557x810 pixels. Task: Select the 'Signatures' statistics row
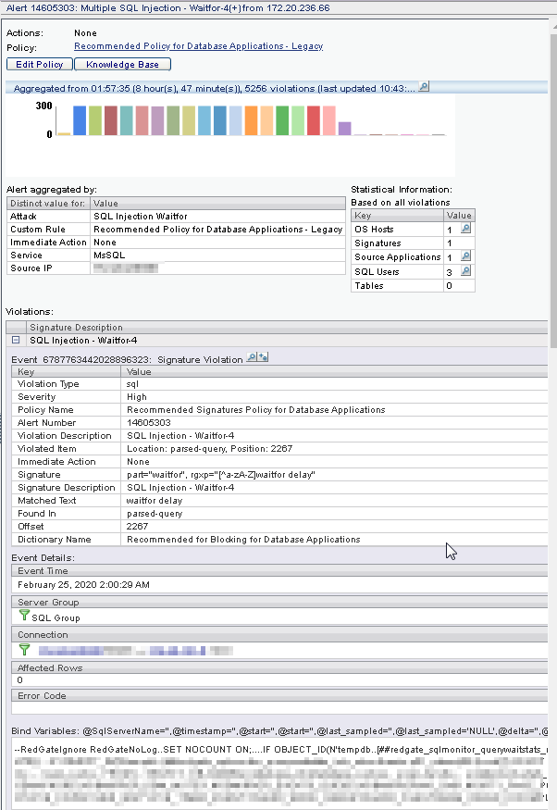click(x=413, y=243)
